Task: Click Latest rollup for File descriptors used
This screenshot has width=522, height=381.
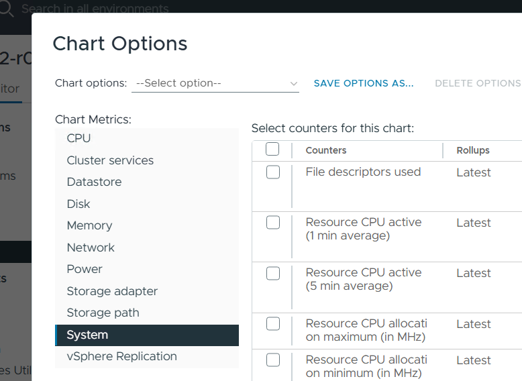Action: point(474,172)
